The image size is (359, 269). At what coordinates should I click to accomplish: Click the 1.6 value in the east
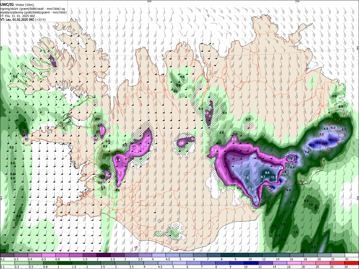340,120
